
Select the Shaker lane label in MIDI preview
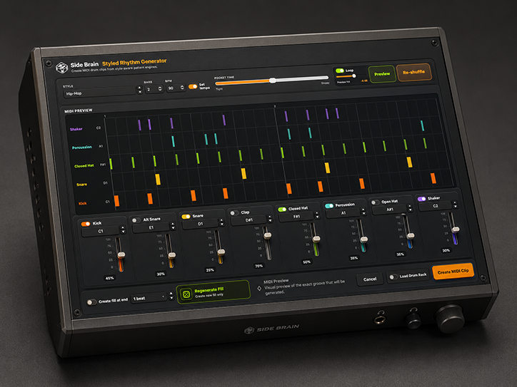click(x=76, y=129)
